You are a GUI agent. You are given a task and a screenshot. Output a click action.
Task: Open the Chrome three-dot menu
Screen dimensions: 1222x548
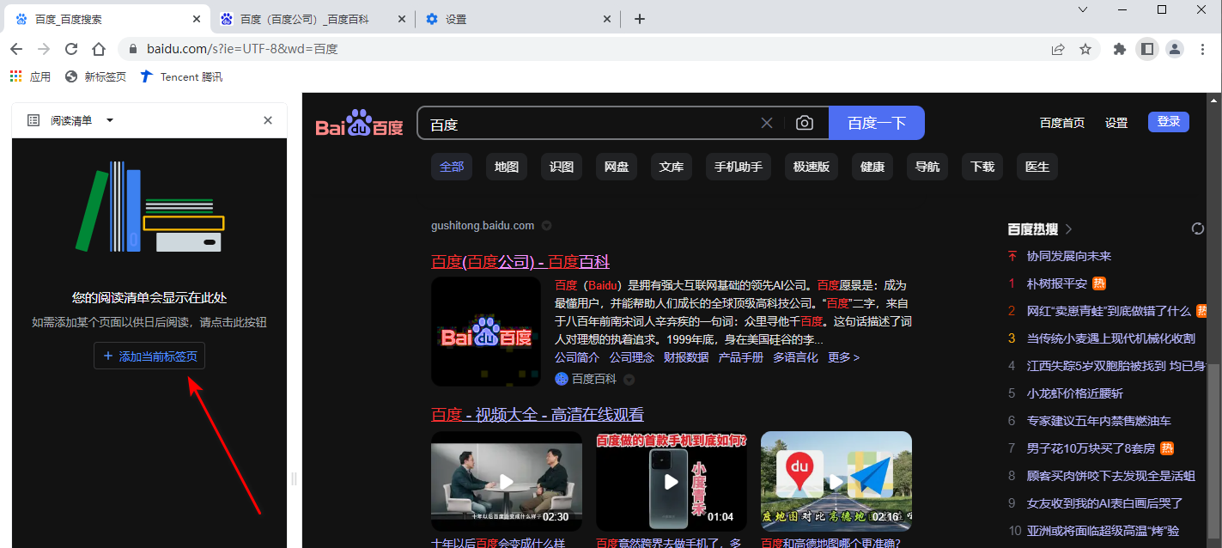click(1201, 49)
